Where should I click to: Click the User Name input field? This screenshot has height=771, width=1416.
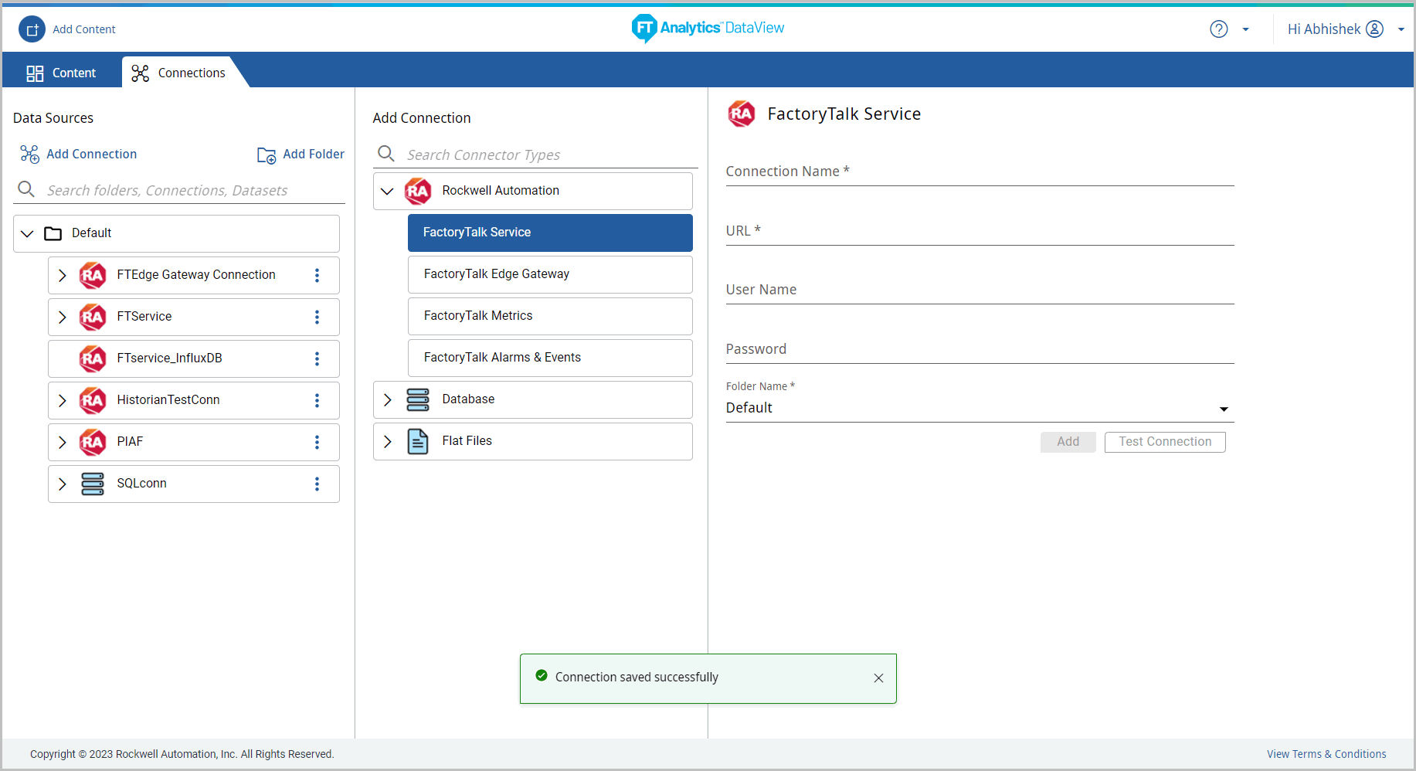tap(980, 290)
